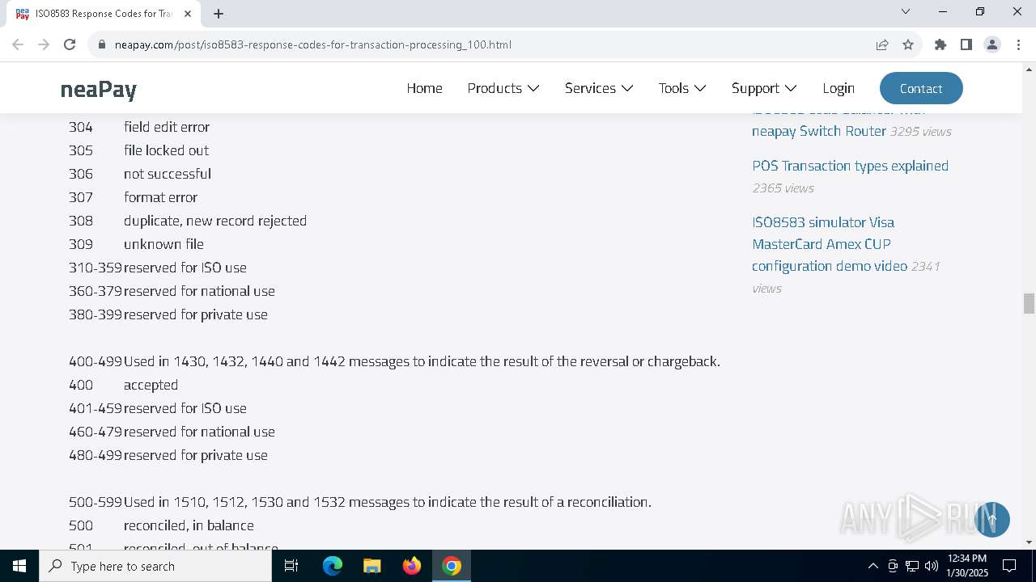Open Task View on taskbar
The image size is (1036, 582).
[291, 566]
